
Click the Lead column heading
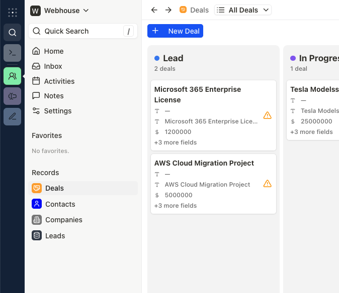(173, 58)
